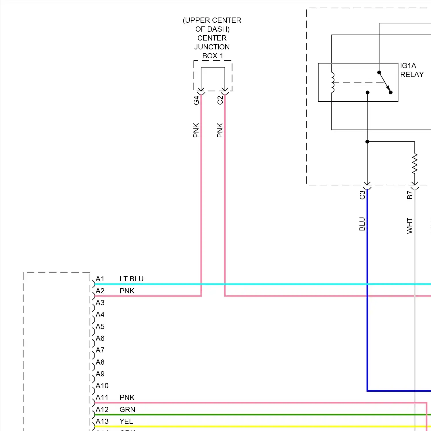Select the vertical BLU wire label
This screenshot has height=431, width=431.
(x=362, y=224)
